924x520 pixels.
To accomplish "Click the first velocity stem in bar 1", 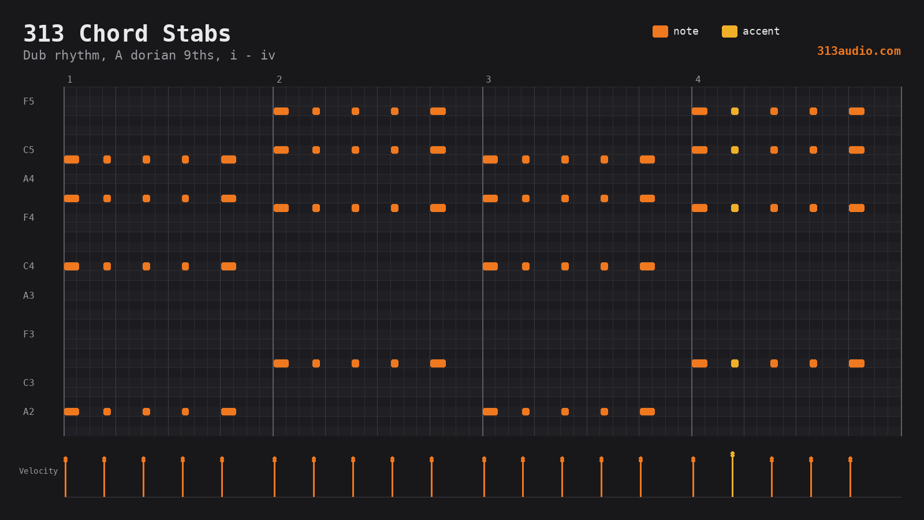I will point(65,477).
